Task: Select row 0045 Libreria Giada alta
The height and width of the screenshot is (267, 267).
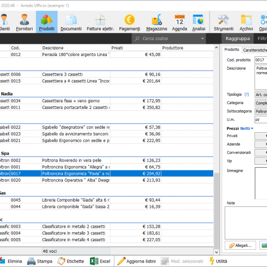Action: click(107, 200)
